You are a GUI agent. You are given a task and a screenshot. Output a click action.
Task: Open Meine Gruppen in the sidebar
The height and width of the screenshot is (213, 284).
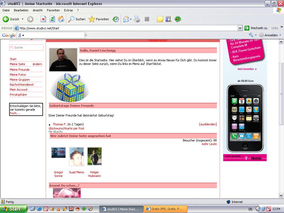coord(20,80)
